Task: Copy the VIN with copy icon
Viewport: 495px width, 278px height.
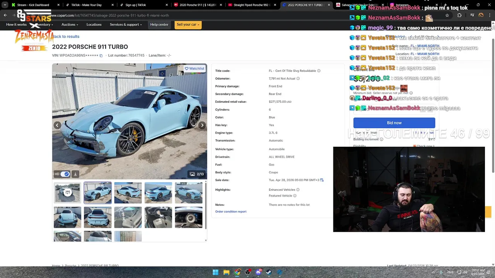Action: (x=101, y=56)
